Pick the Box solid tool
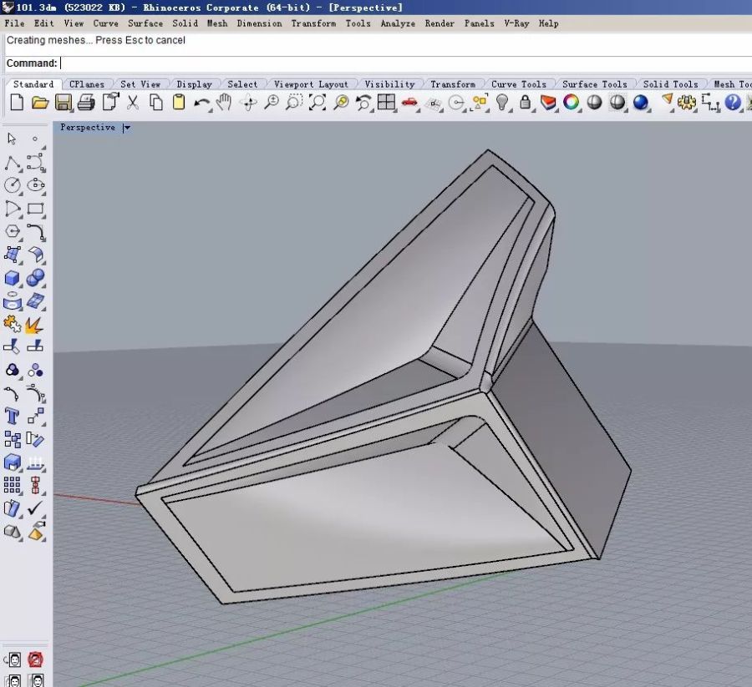The width and height of the screenshot is (752, 687). click(13, 278)
